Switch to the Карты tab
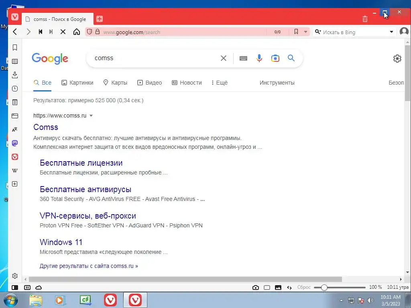411x308 pixels. click(115, 83)
